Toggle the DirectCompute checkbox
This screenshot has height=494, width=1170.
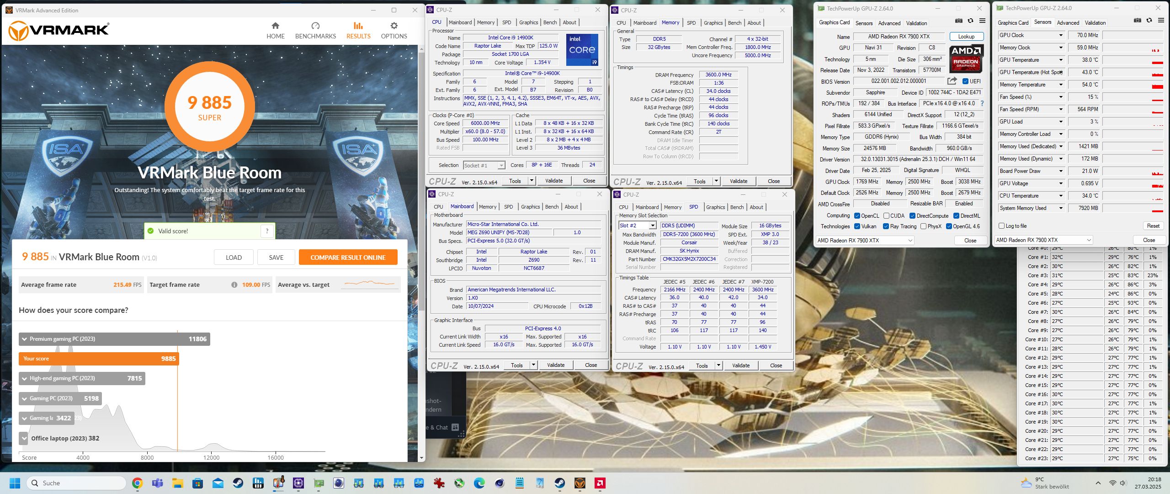(912, 216)
